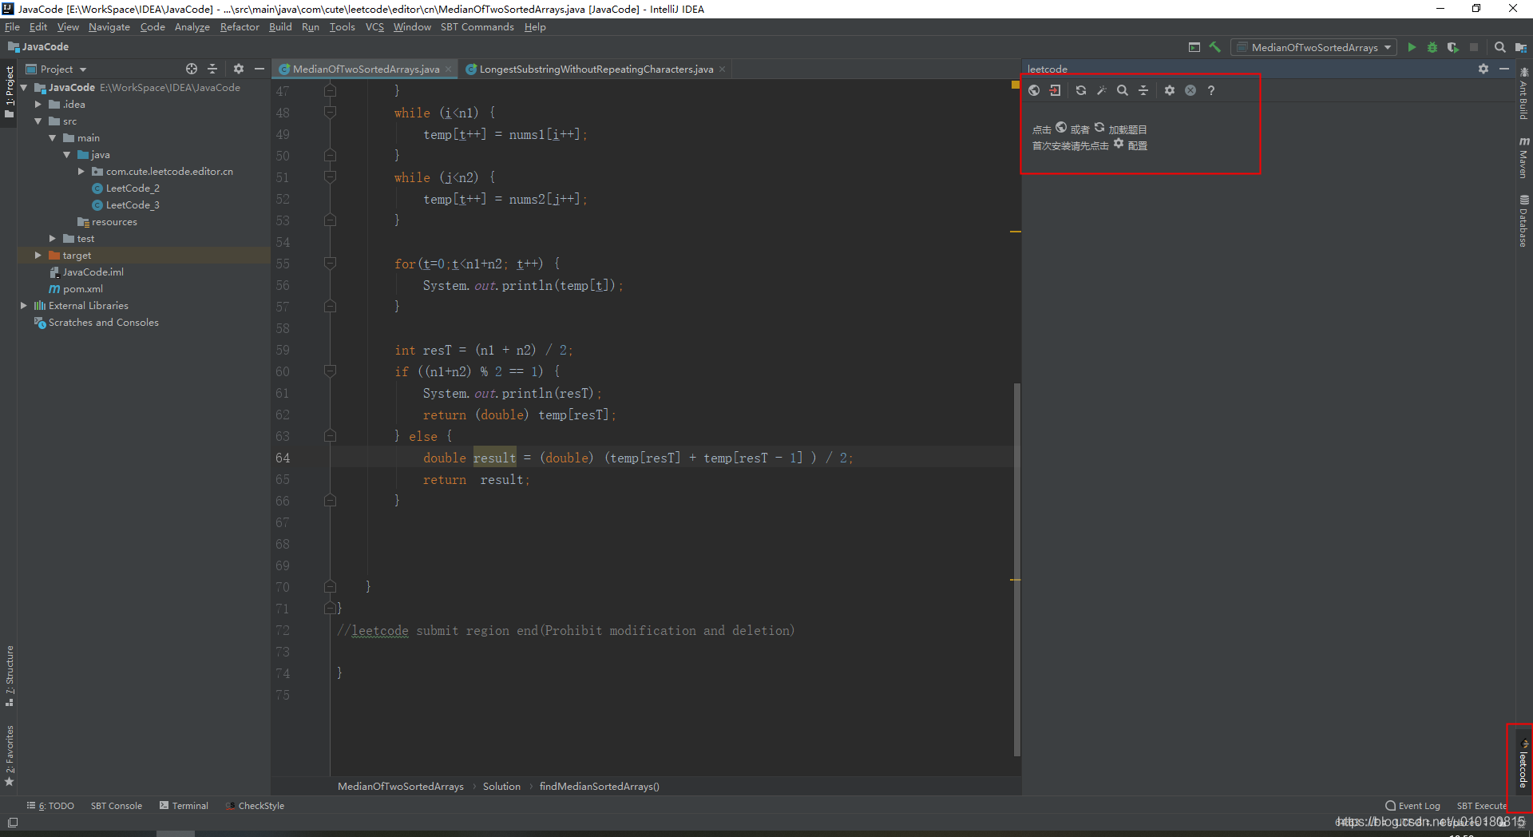Screen dimensions: 1533x837
Task: Click the globe icon in leetcode panel
Action: click(x=1034, y=90)
